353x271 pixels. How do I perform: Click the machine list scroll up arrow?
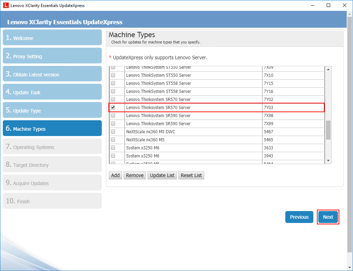[x=328, y=69]
